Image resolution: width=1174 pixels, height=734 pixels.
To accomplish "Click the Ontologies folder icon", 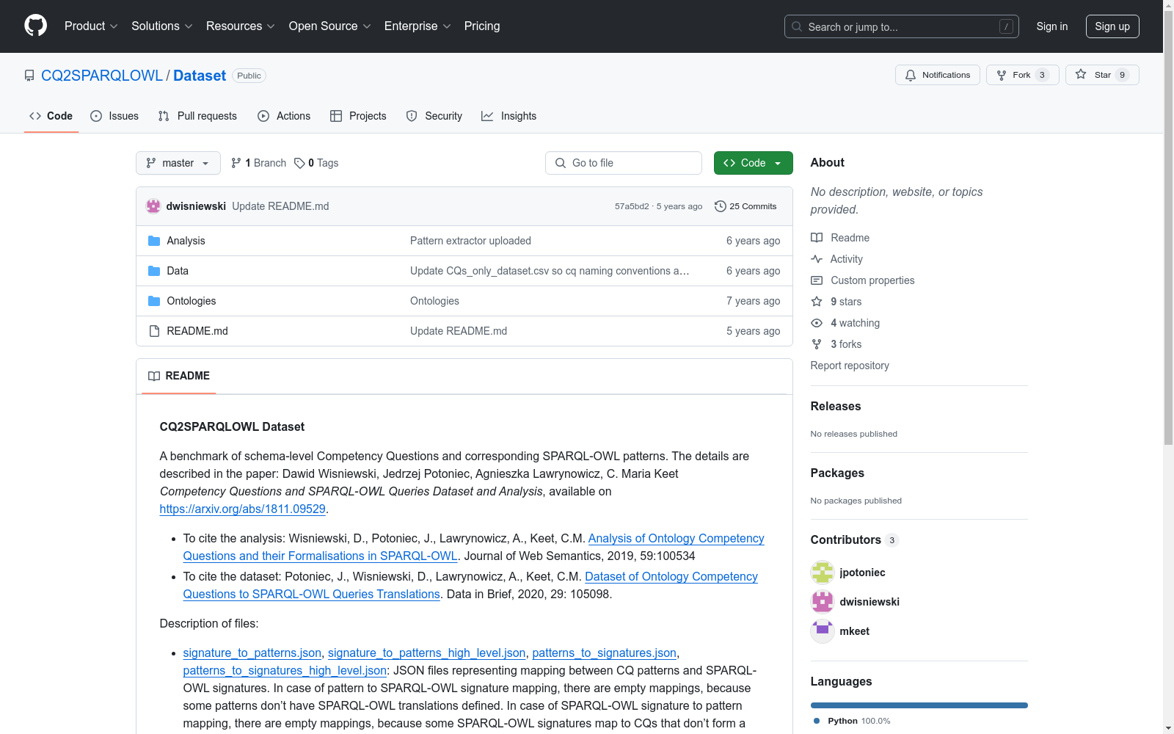I will tap(154, 301).
